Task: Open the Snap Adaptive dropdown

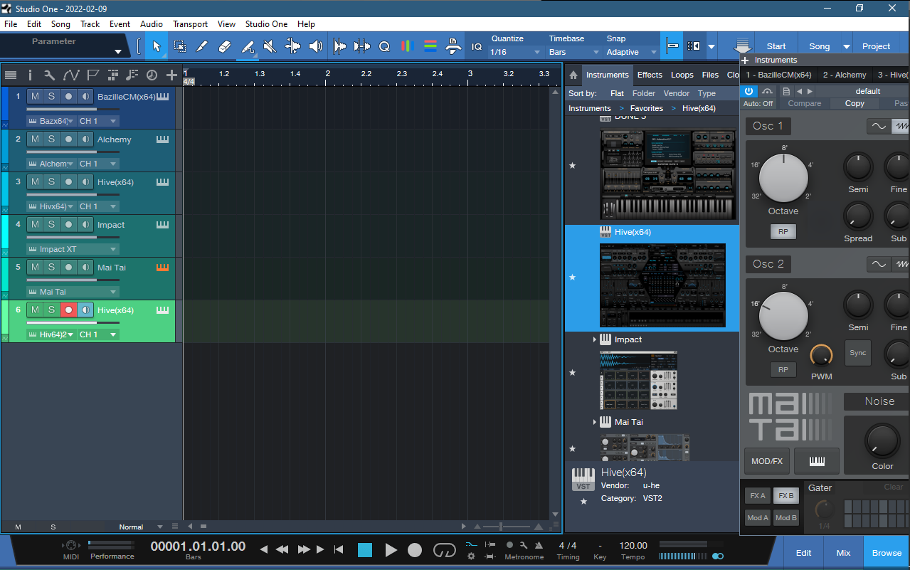Action: click(x=631, y=52)
